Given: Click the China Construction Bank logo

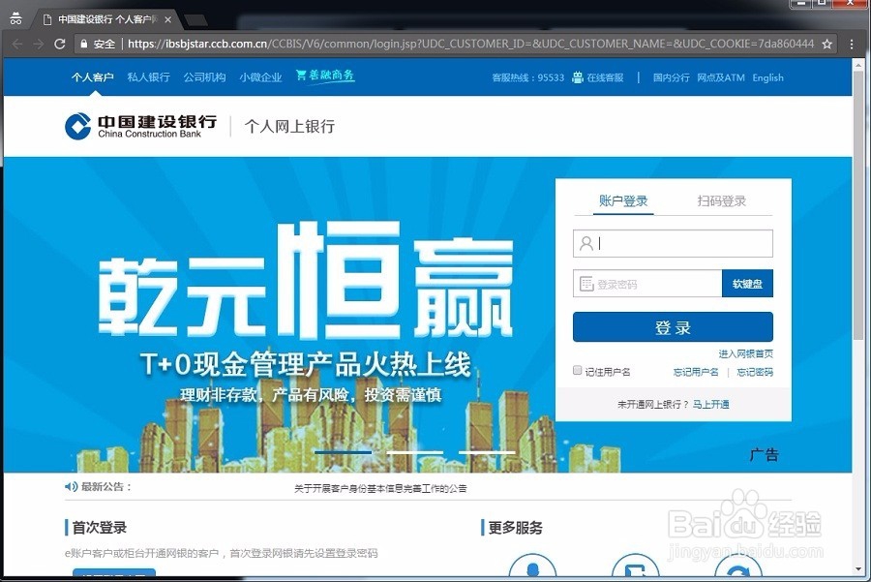Looking at the screenshot, I should pos(140,126).
